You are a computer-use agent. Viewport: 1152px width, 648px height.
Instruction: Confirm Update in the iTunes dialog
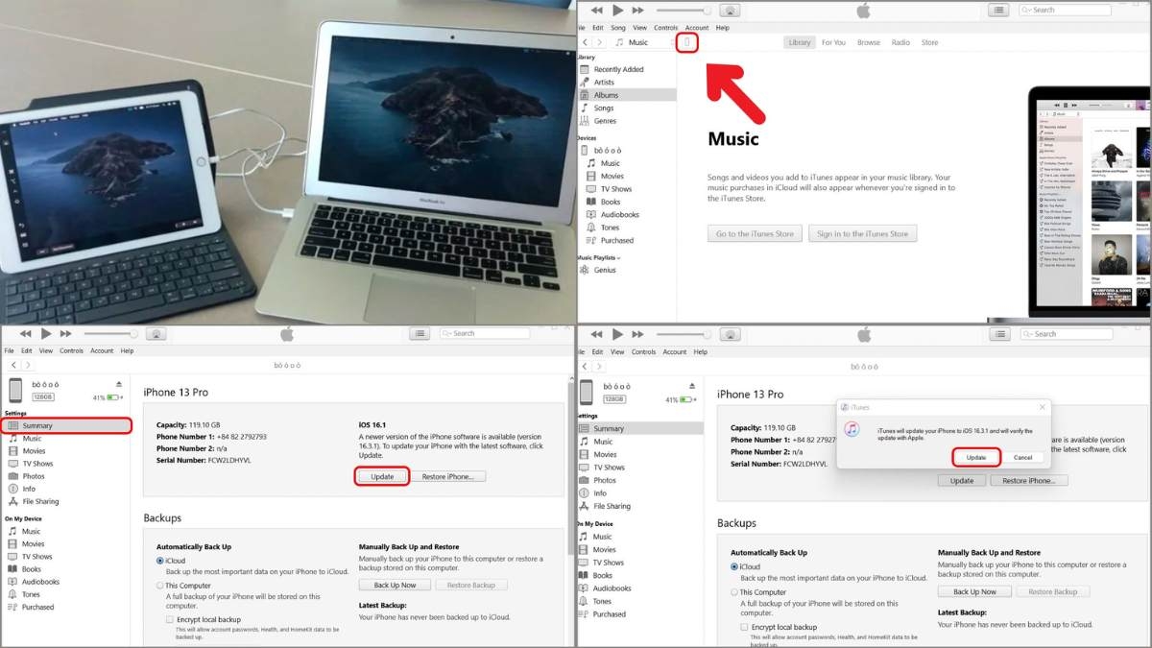[x=976, y=457]
